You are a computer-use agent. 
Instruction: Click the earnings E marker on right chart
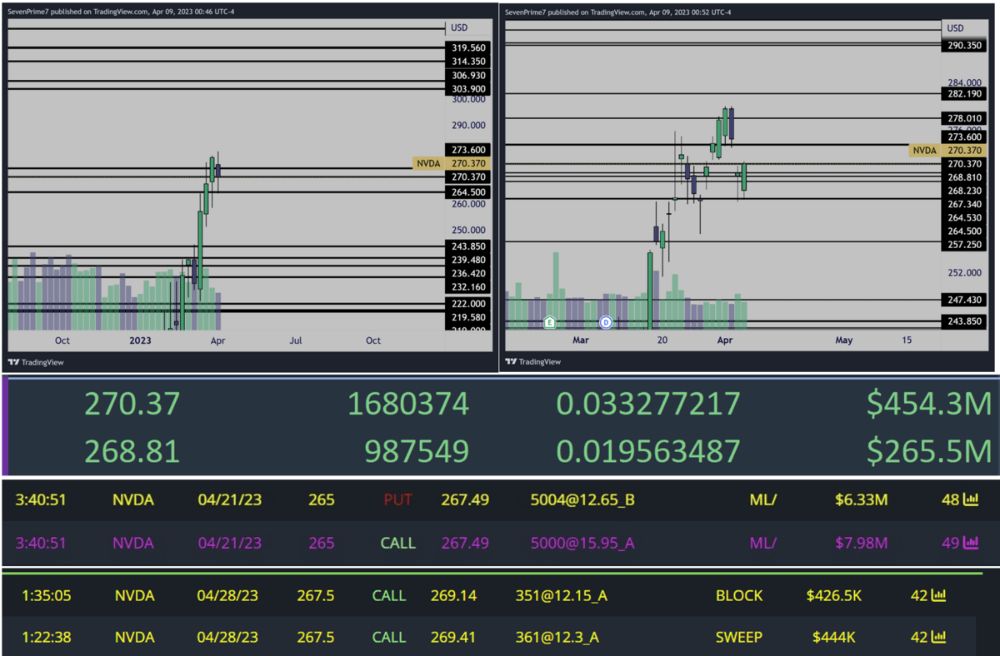click(x=549, y=321)
